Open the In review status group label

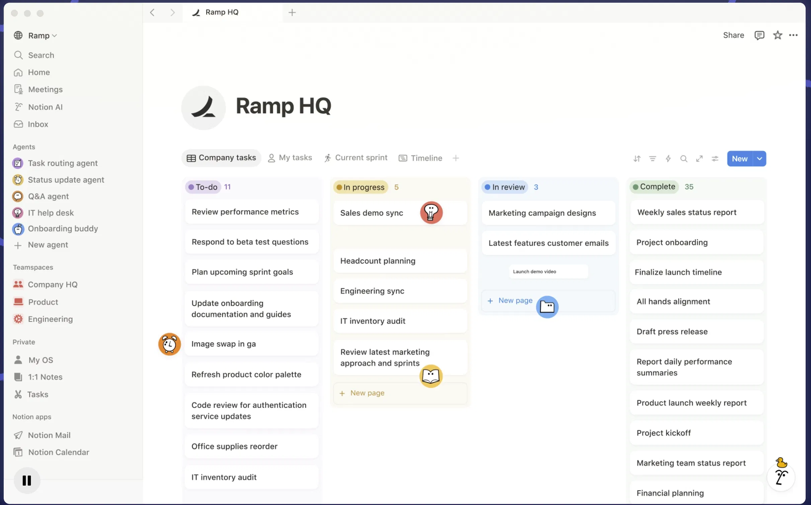coord(505,187)
